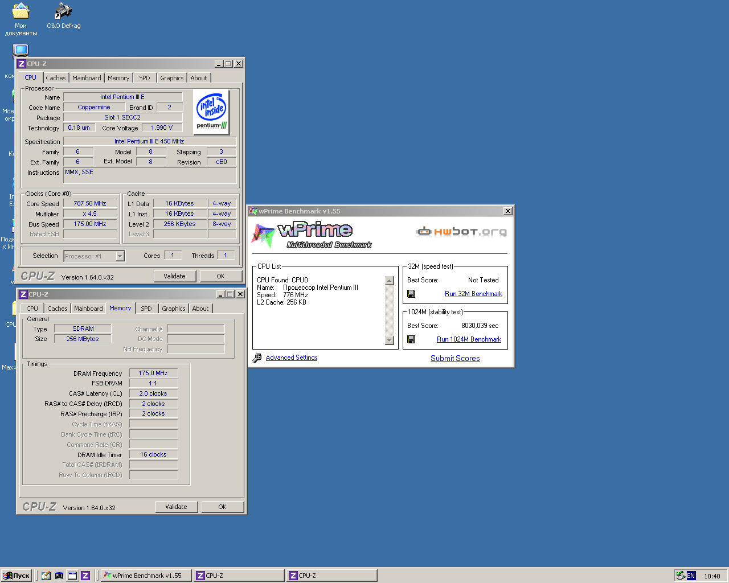Click the second CPU-Z taskbar button
729x583 pixels.
pos(331,576)
